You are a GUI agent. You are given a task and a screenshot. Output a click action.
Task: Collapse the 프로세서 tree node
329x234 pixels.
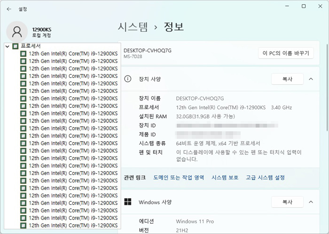[x=8, y=46]
